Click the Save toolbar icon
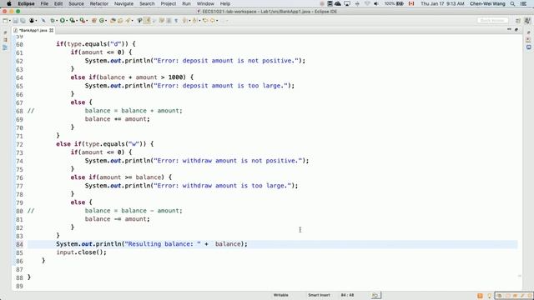Image resolution: width=534 pixels, height=300 pixels. click(15, 21)
